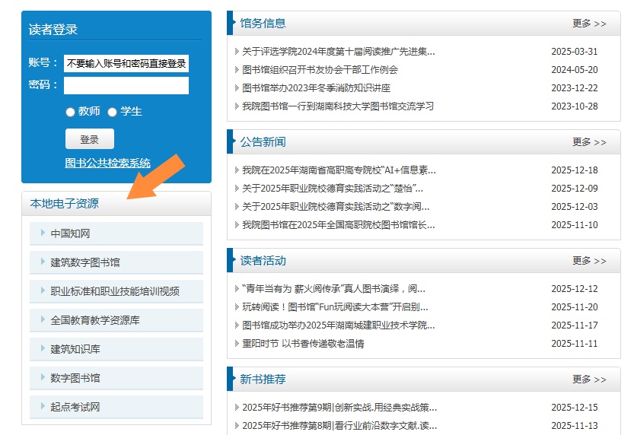Show 更多 in the 新书推荐 section
Image resolution: width=634 pixels, height=435 pixels.
tap(589, 379)
